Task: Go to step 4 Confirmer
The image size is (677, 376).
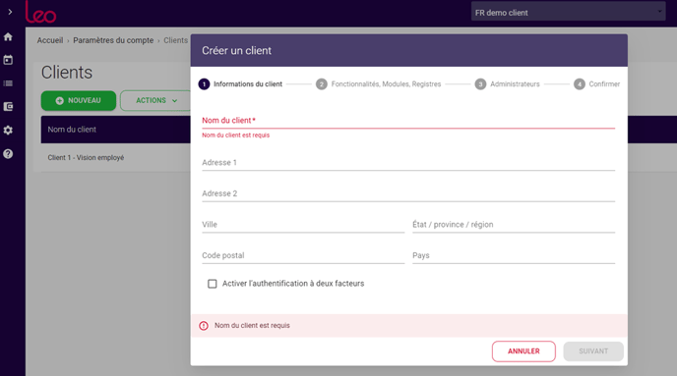Action: [x=596, y=84]
